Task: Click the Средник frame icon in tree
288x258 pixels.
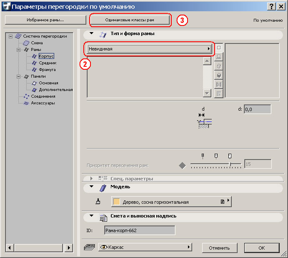Action: coord(35,63)
